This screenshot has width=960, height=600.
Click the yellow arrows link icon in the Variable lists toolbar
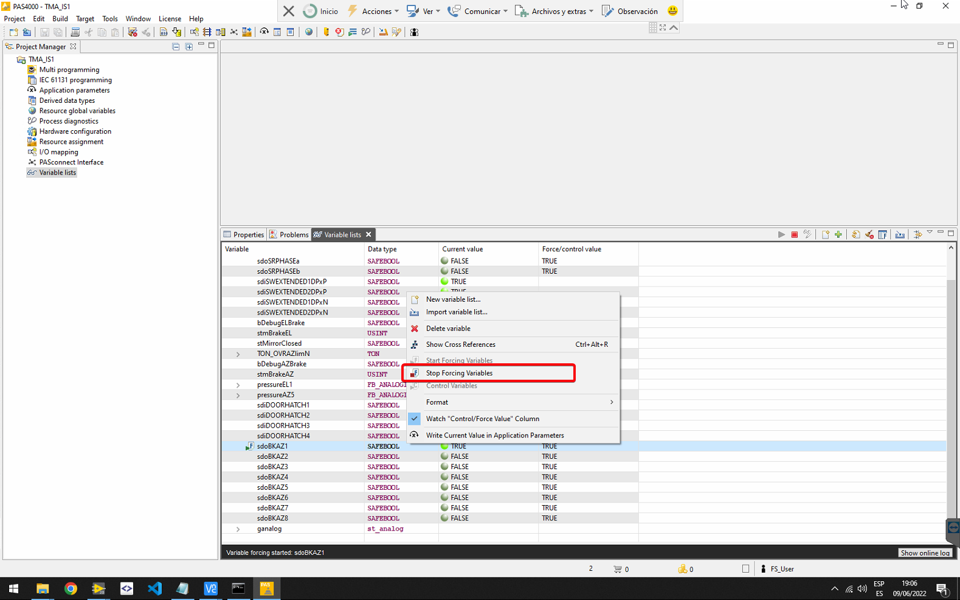pyautogui.click(x=917, y=234)
